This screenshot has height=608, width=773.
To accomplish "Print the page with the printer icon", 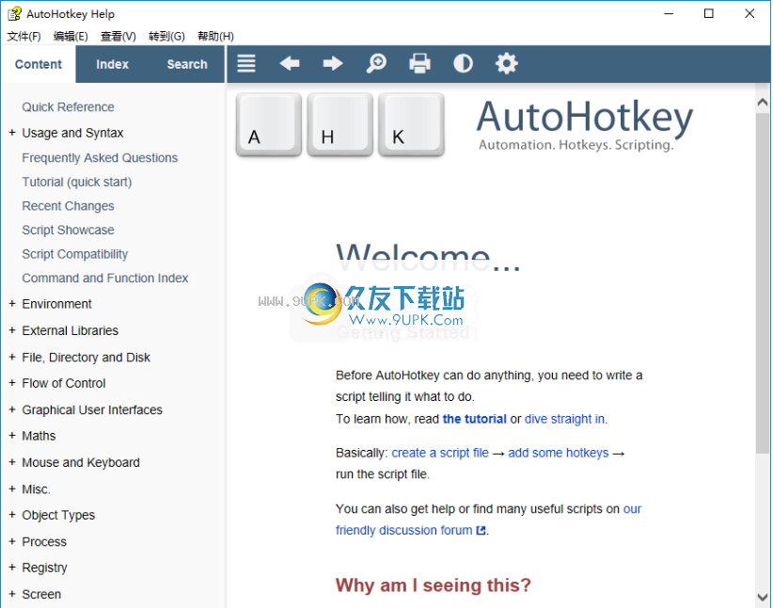I will [x=419, y=64].
